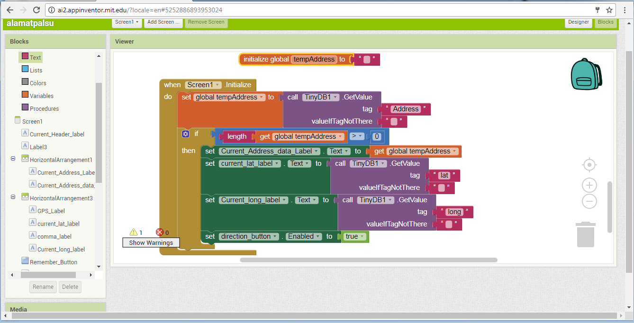Open the Enabled property dropdown
Image resolution: width=634 pixels, height=323 pixels.
[304, 236]
